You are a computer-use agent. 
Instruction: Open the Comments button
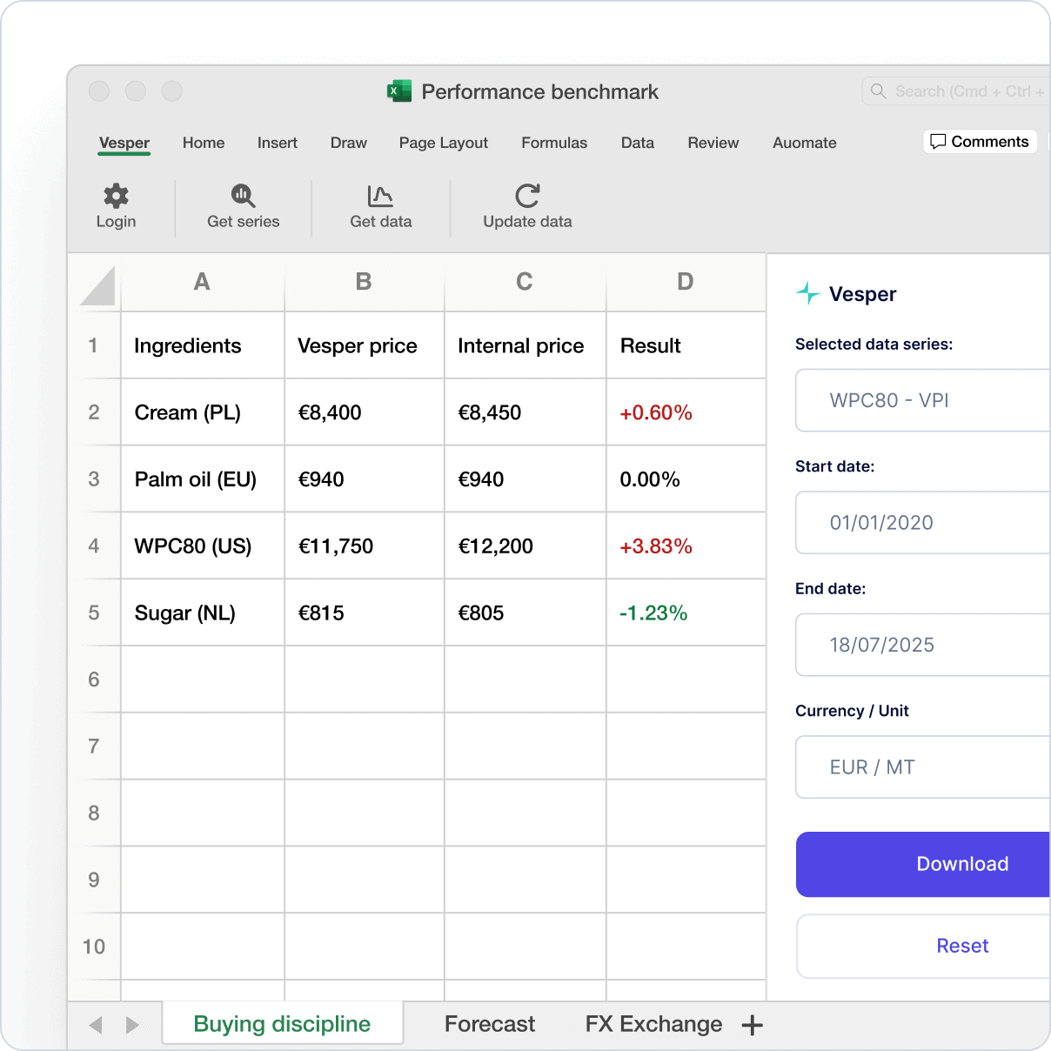click(x=980, y=142)
